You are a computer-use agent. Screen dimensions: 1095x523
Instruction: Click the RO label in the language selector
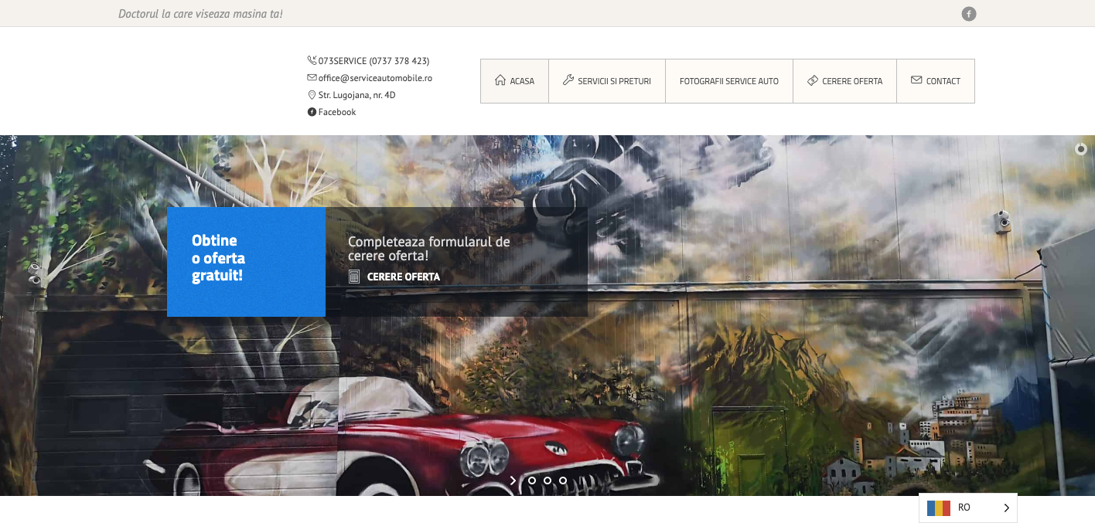[x=964, y=508]
